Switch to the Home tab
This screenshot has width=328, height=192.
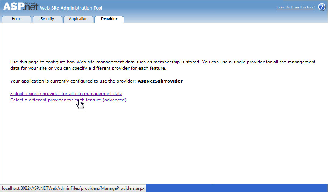coord(17,19)
